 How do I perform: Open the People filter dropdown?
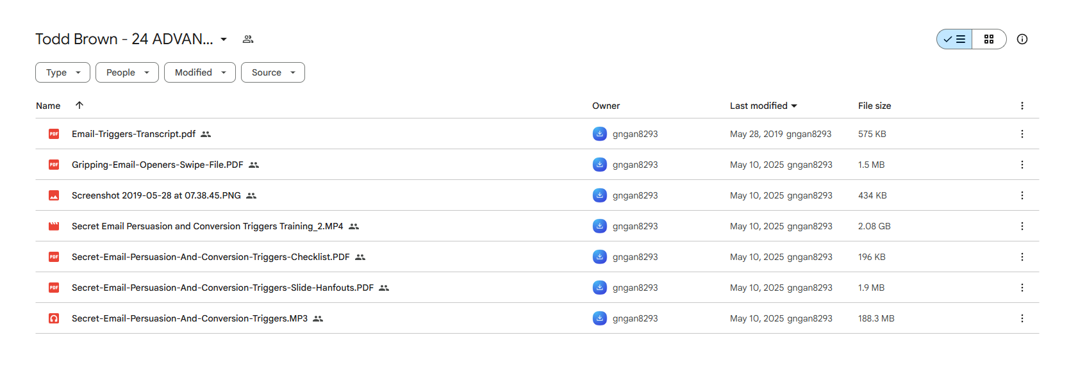pos(127,72)
